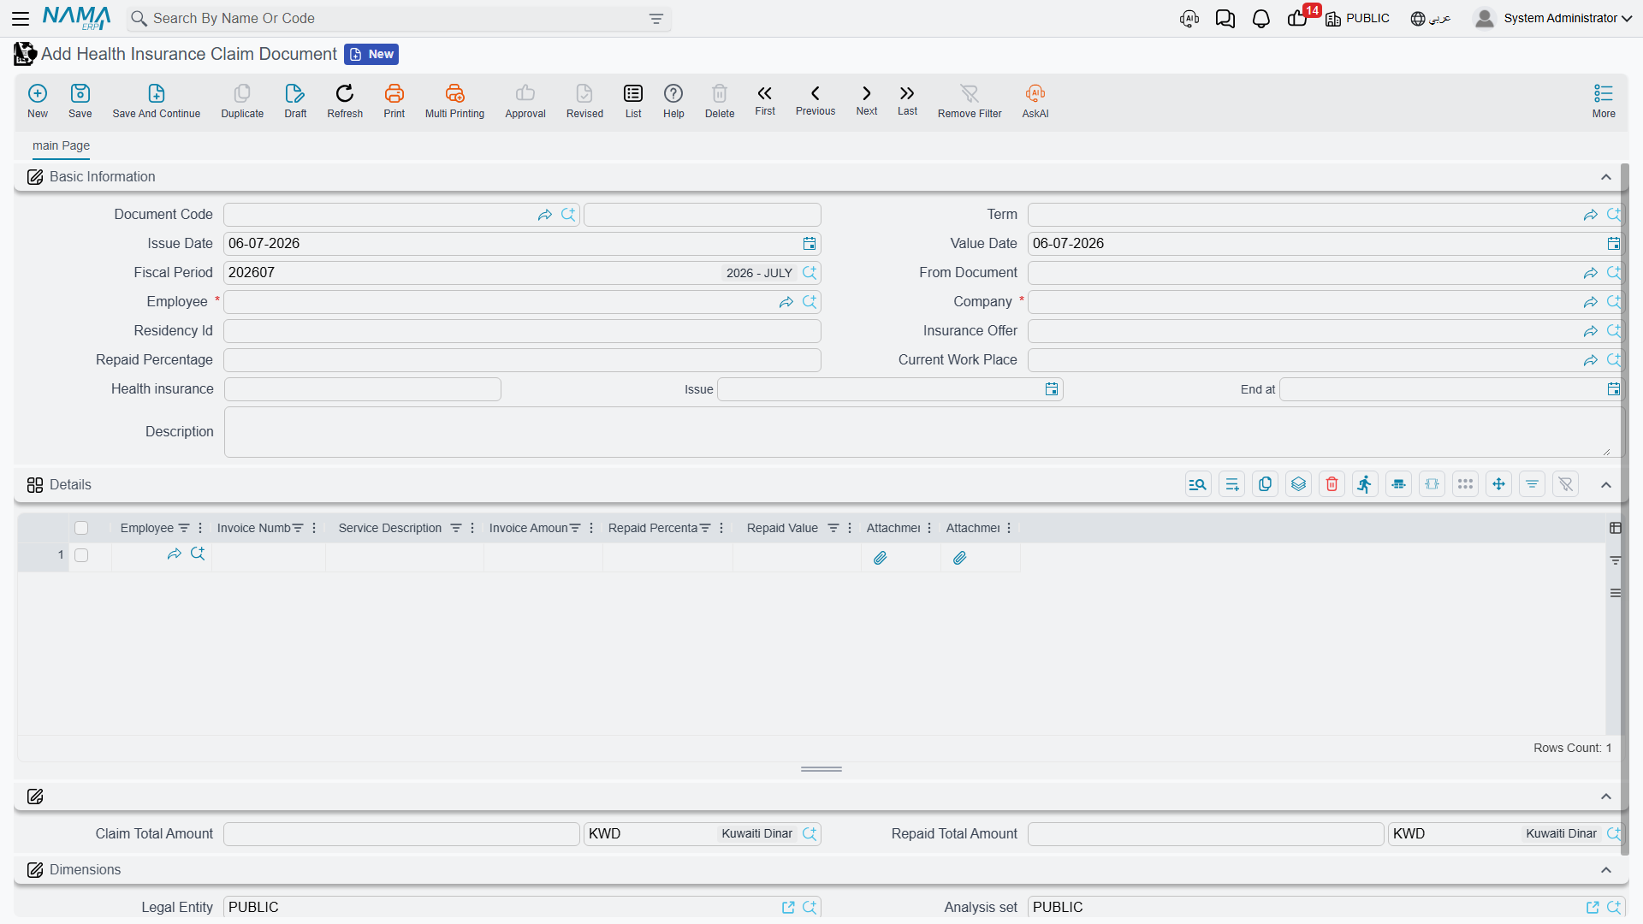Image resolution: width=1643 pixels, height=924 pixels.
Task: Save the document as Draft
Action: pyautogui.click(x=295, y=101)
